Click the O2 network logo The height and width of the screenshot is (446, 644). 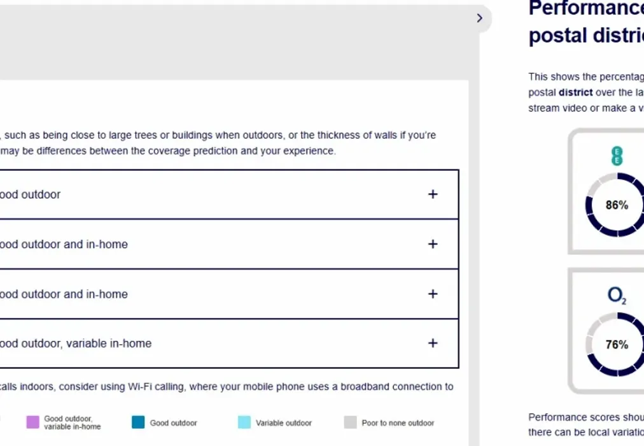click(x=617, y=295)
